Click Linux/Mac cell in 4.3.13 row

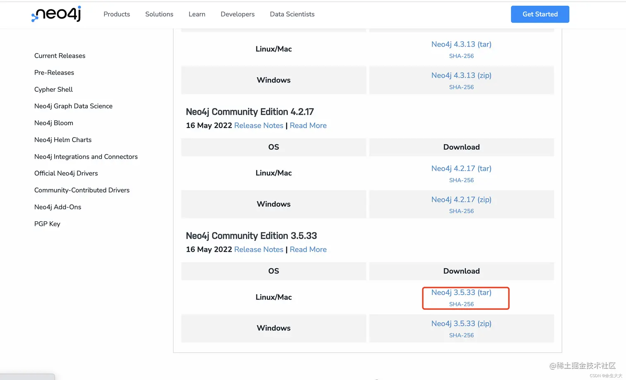(274, 49)
